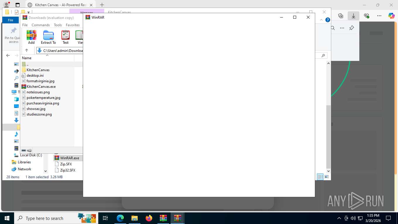Open Explorer quick access toolbar dropdown
This screenshot has height=224, width=398.
click(x=28, y=12)
